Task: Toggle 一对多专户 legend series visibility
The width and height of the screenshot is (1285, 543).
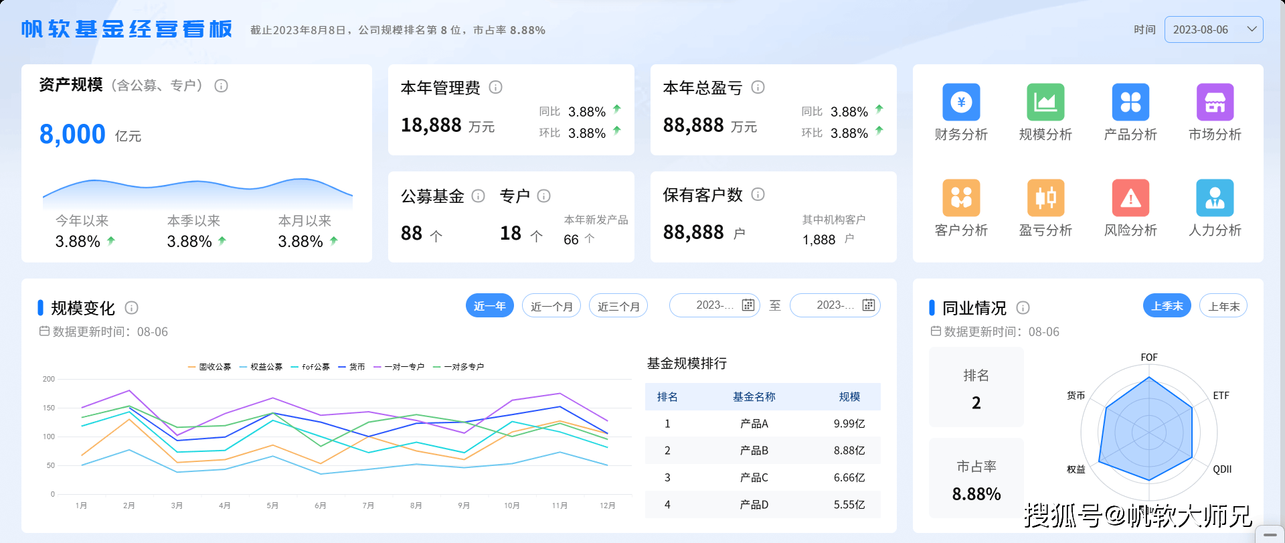Action: pyautogui.click(x=458, y=367)
